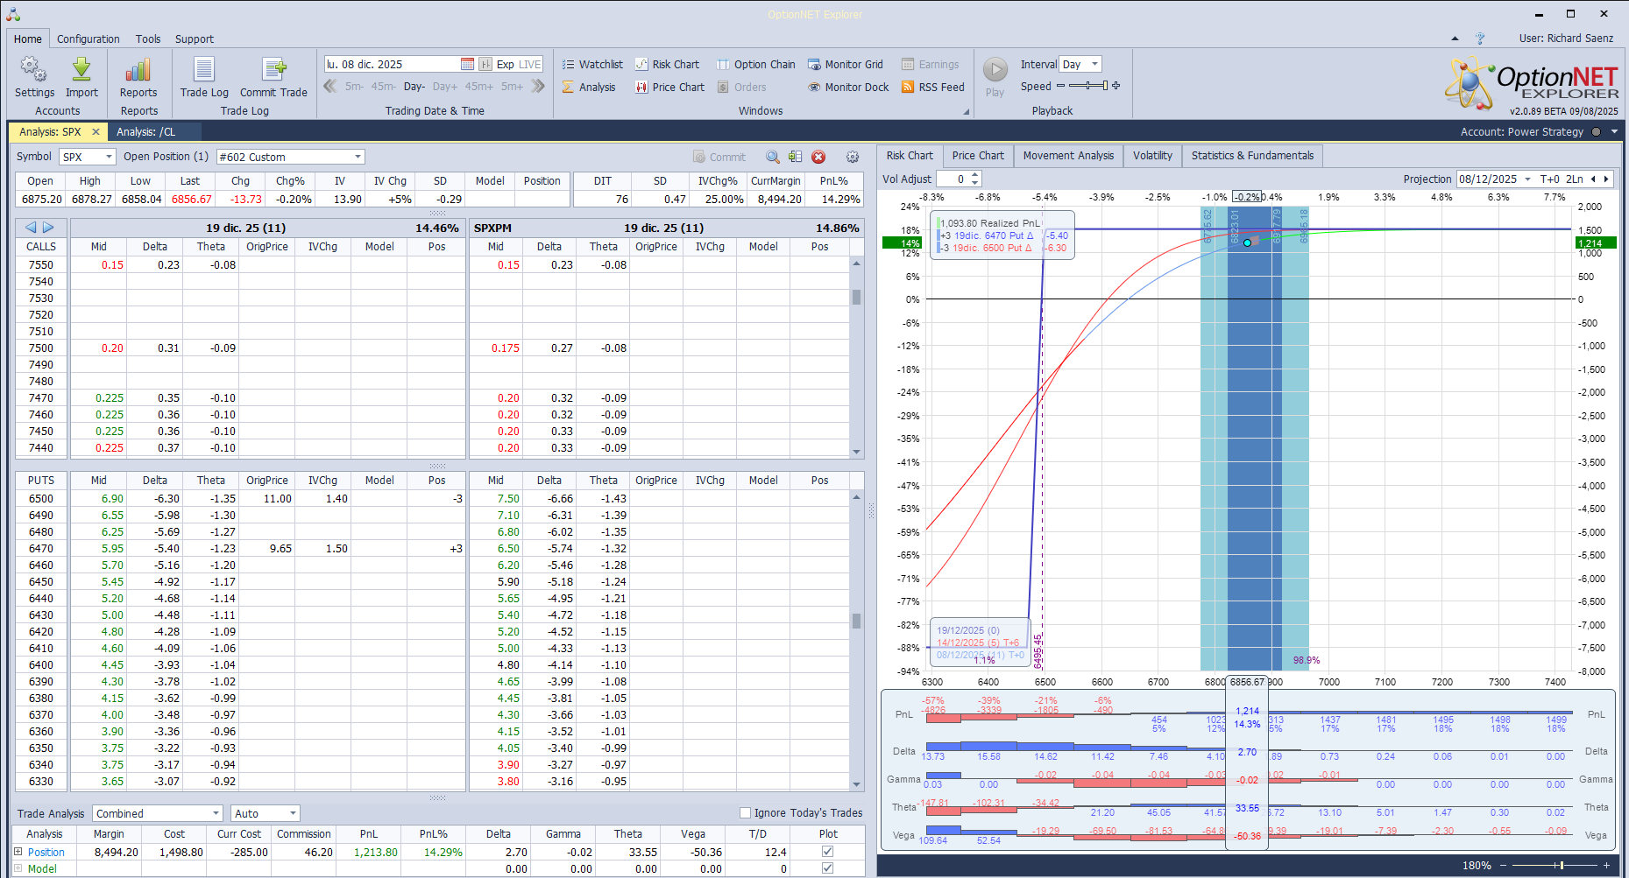Increase Vol Adjust with the up spinner

[975, 175]
